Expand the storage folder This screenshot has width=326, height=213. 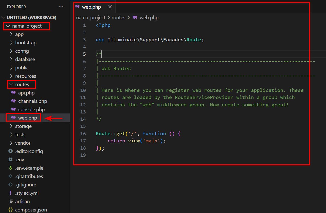(11, 126)
